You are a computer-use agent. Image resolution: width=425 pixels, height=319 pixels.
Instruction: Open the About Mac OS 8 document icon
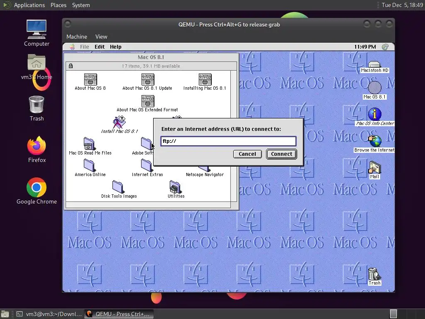[90, 79]
